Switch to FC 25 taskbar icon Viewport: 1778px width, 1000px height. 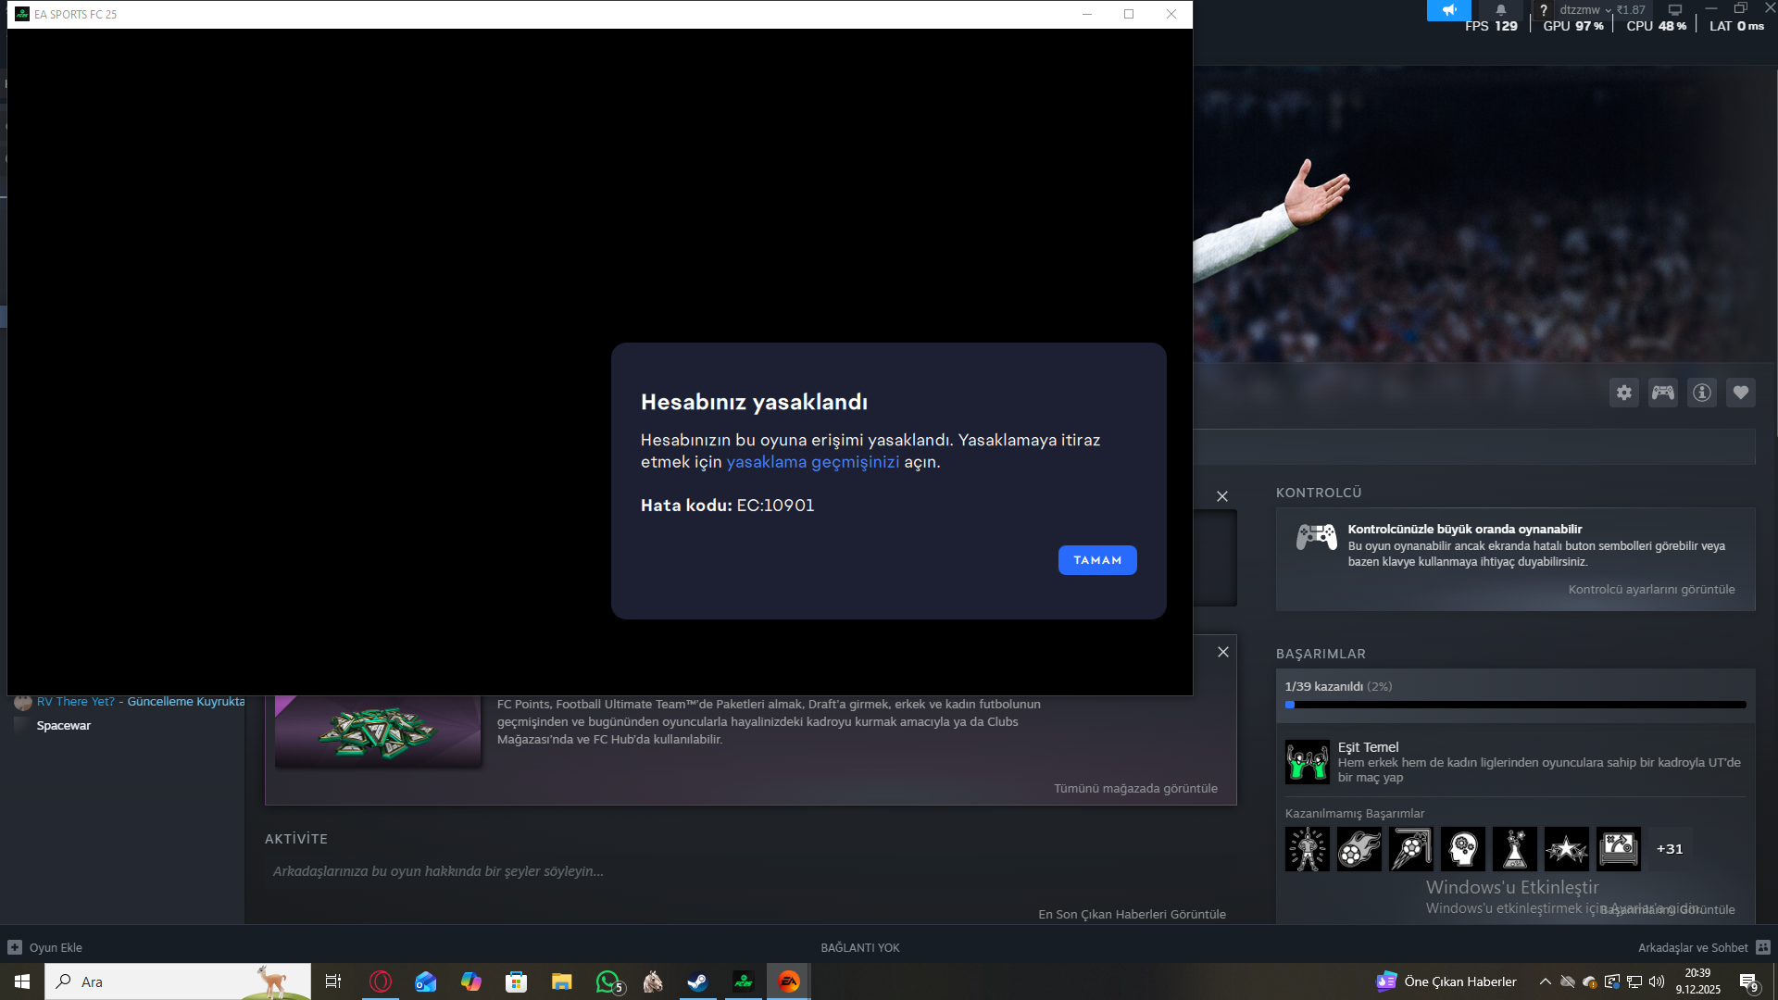pos(744,981)
